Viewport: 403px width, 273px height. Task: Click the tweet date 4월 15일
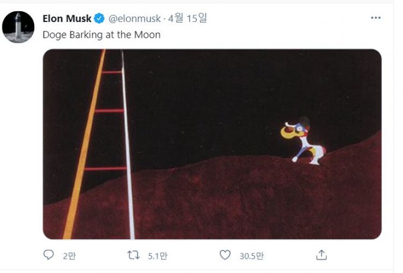[x=188, y=18]
